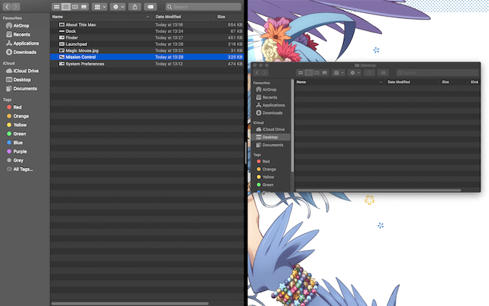Select the About This Mac file

pyautogui.click(x=147, y=24)
